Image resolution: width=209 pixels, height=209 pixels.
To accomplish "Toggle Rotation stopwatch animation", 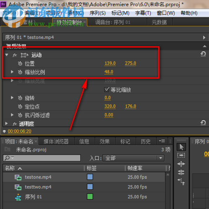I will (20, 98).
